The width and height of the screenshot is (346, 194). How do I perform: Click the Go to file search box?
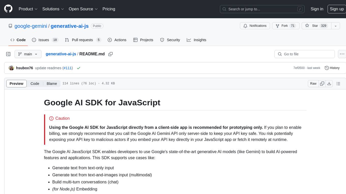coord(305,54)
